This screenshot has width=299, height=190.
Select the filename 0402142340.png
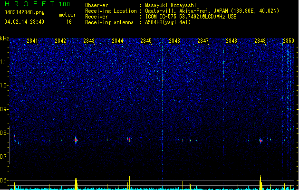(x=24, y=13)
